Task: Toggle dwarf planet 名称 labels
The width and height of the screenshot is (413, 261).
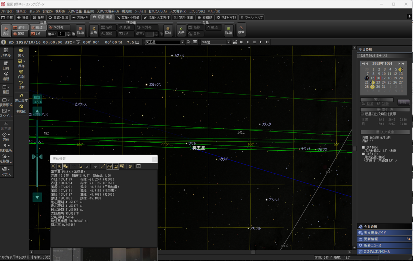Action: [108, 28]
